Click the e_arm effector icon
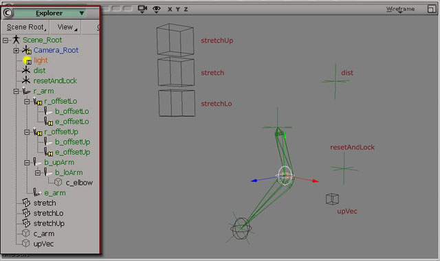The width and height of the screenshot is (440, 261). pos(36,192)
